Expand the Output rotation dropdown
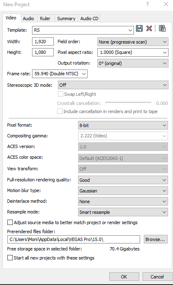173x285 pixels. click(133, 63)
